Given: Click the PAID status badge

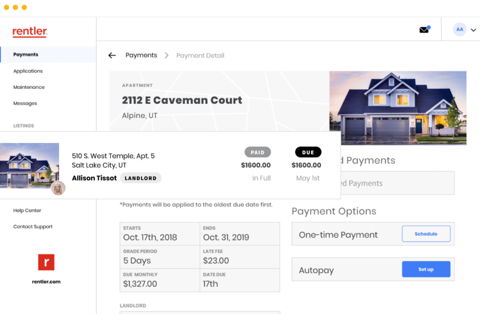Looking at the screenshot, I should click(258, 152).
